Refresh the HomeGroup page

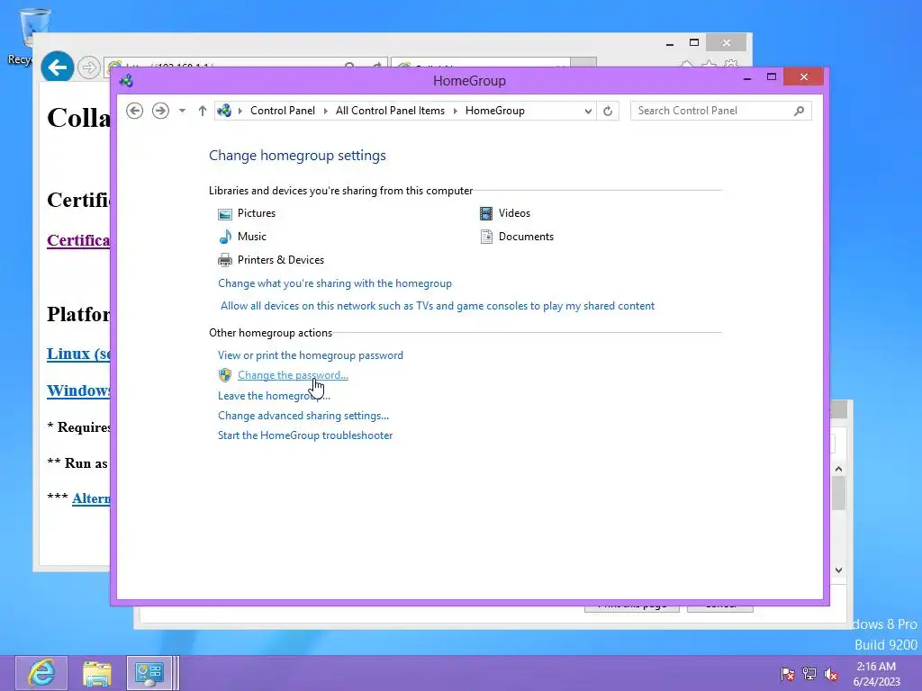click(608, 111)
